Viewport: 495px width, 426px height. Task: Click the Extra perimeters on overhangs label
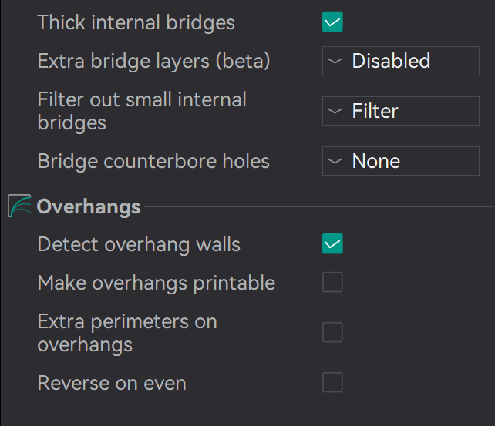127,332
